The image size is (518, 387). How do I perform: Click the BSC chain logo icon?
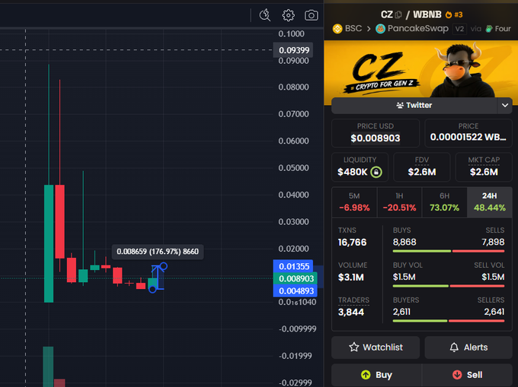click(x=337, y=29)
